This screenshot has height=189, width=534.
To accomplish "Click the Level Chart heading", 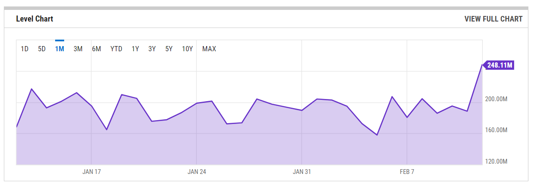I will coord(34,19).
